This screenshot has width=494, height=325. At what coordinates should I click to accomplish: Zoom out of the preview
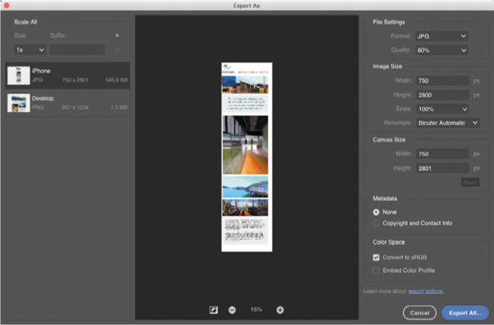click(x=232, y=309)
